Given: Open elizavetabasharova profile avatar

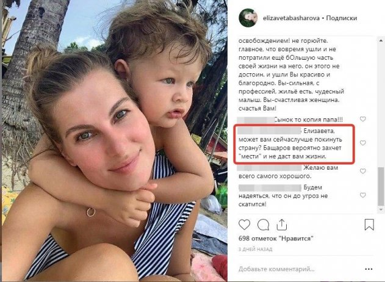Looking at the screenshot, I should point(248,18).
